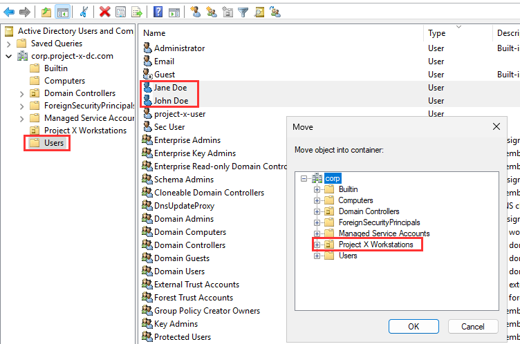
Task: Open the Properties toolbar icon
Action: pyautogui.click(x=121, y=12)
